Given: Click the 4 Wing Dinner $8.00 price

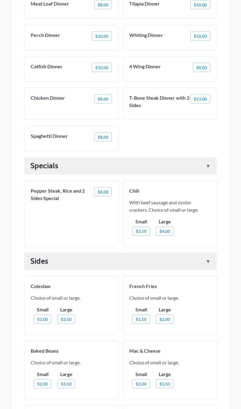Looking at the screenshot, I should (x=201, y=68).
